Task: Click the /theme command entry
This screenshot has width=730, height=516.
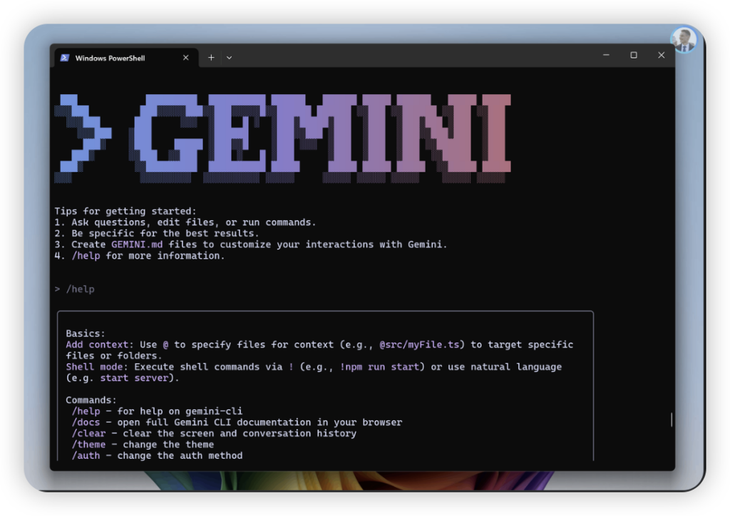Action: coord(88,444)
